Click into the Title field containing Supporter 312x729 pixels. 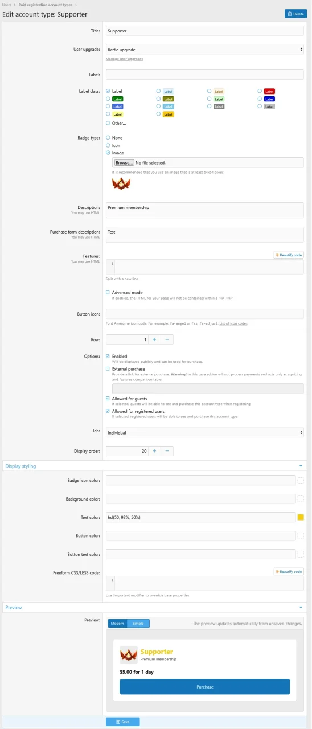tap(204, 31)
